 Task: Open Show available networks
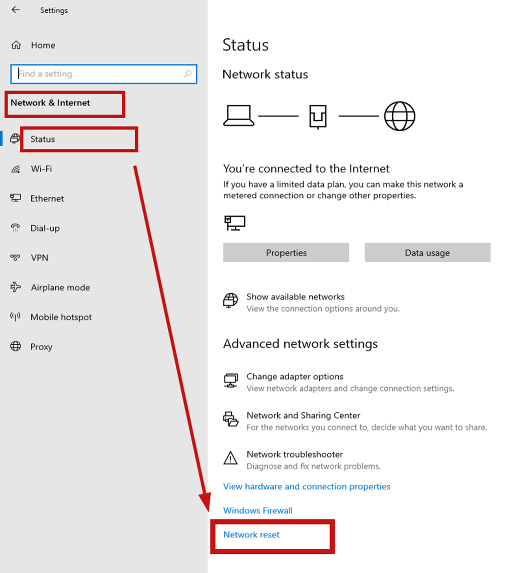[x=295, y=297]
